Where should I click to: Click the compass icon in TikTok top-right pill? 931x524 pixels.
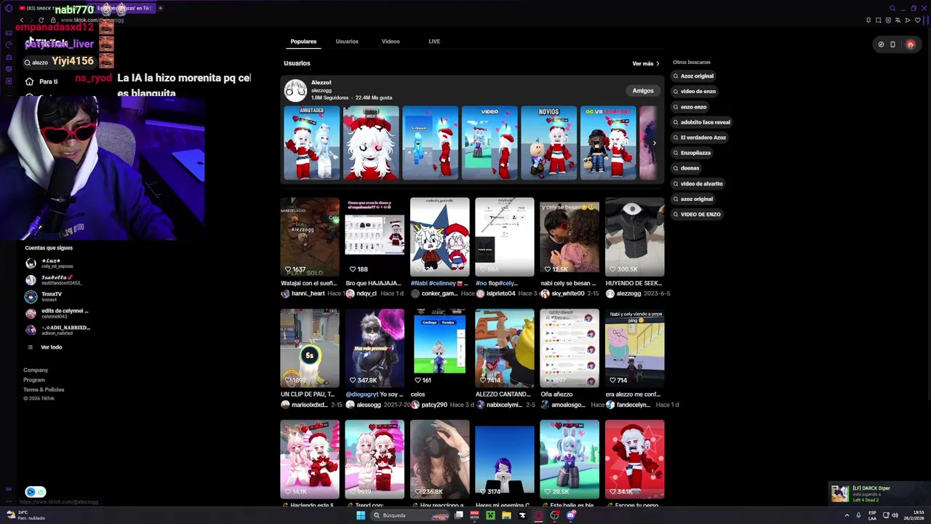[x=881, y=44]
